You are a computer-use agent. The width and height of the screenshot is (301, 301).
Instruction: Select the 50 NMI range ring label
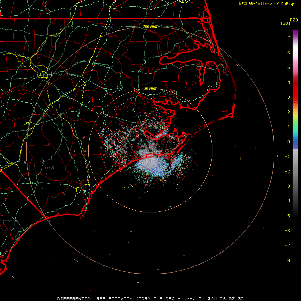tap(150, 89)
